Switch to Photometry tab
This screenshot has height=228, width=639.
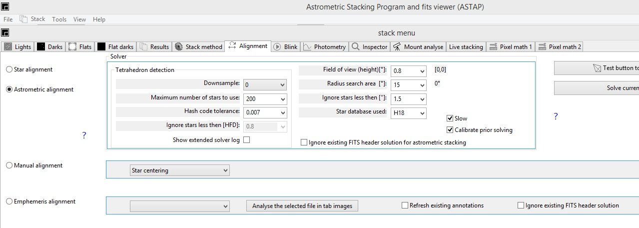324,46
